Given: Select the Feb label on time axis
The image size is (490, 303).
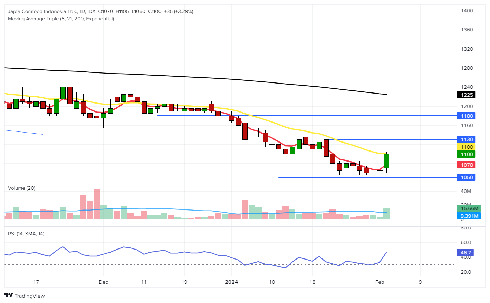Looking at the screenshot, I should pyautogui.click(x=379, y=282).
